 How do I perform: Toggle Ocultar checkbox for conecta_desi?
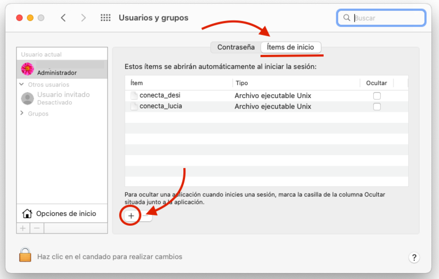376,95
